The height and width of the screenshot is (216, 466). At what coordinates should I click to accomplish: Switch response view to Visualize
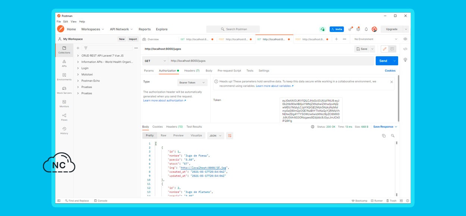click(x=196, y=136)
